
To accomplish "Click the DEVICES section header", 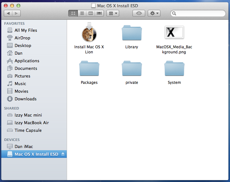I will 12,140.
